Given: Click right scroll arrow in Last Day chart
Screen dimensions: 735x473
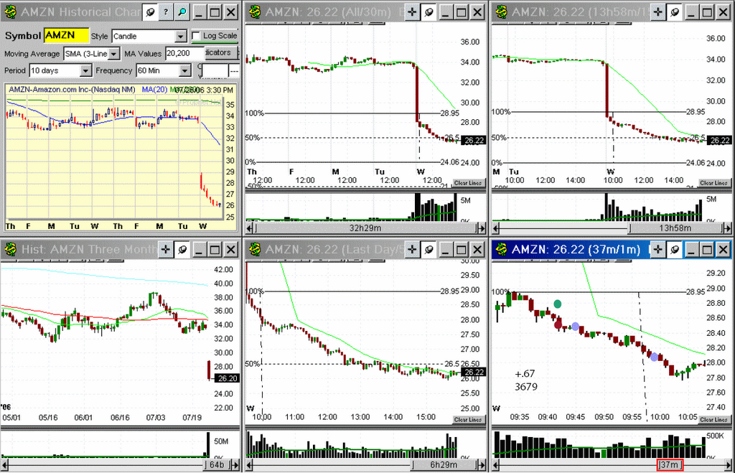Looking at the screenshot, I should point(482,465).
